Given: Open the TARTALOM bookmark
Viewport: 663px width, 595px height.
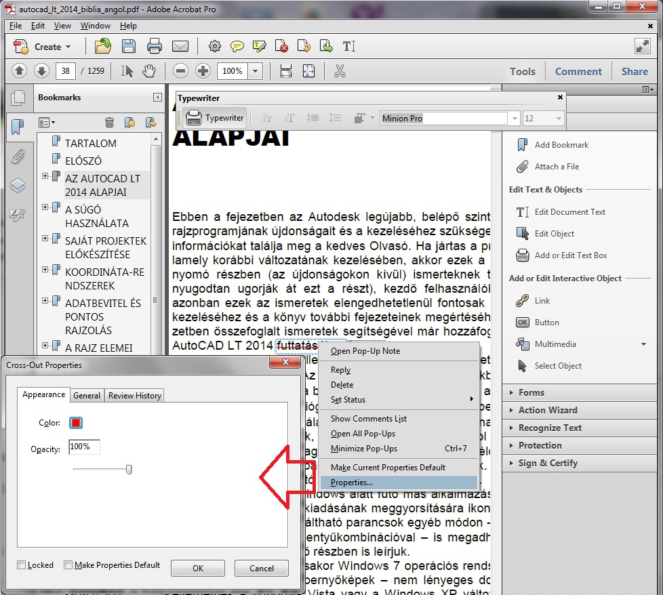Looking at the screenshot, I should [x=90, y=143].
